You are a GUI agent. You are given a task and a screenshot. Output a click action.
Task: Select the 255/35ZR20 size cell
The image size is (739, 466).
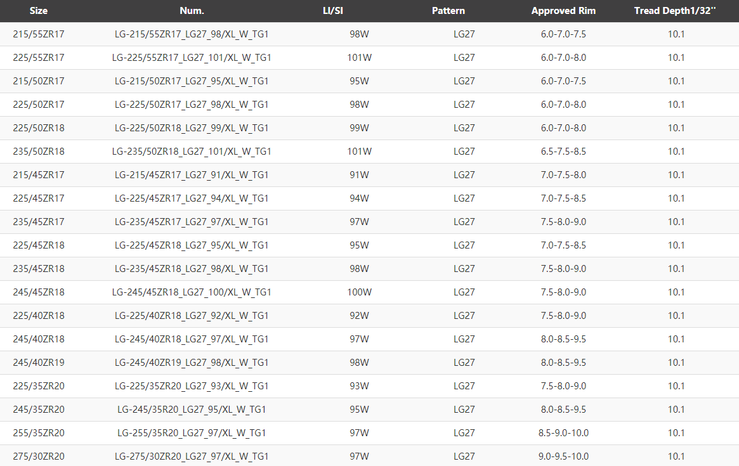(x=39, y=433)
